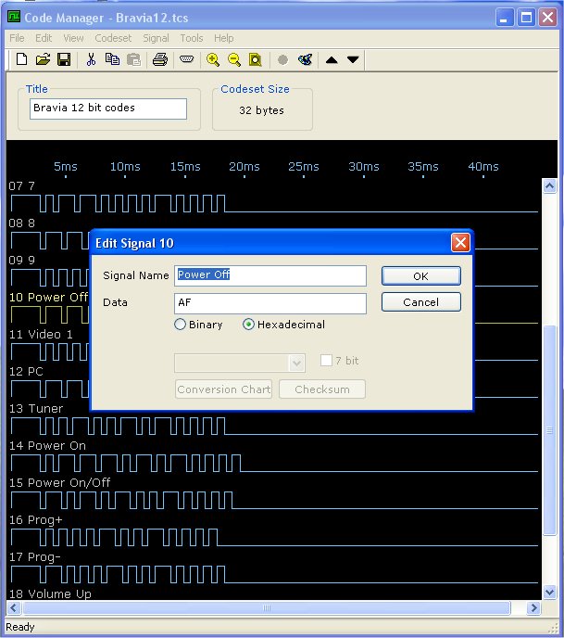Close the Edit Signal 10 dialog
This screenshot has width=564, height=638.
(460, 243)
